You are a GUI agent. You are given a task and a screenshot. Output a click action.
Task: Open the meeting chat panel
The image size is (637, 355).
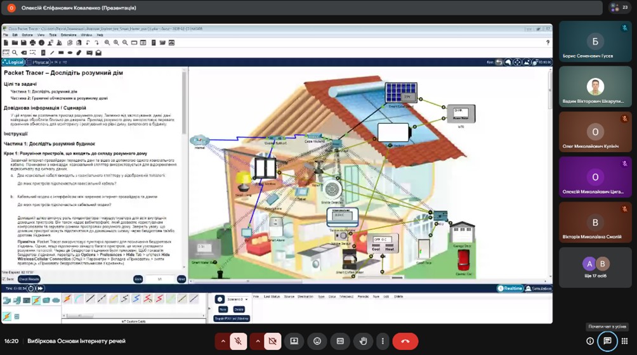(x=607, y=341)
